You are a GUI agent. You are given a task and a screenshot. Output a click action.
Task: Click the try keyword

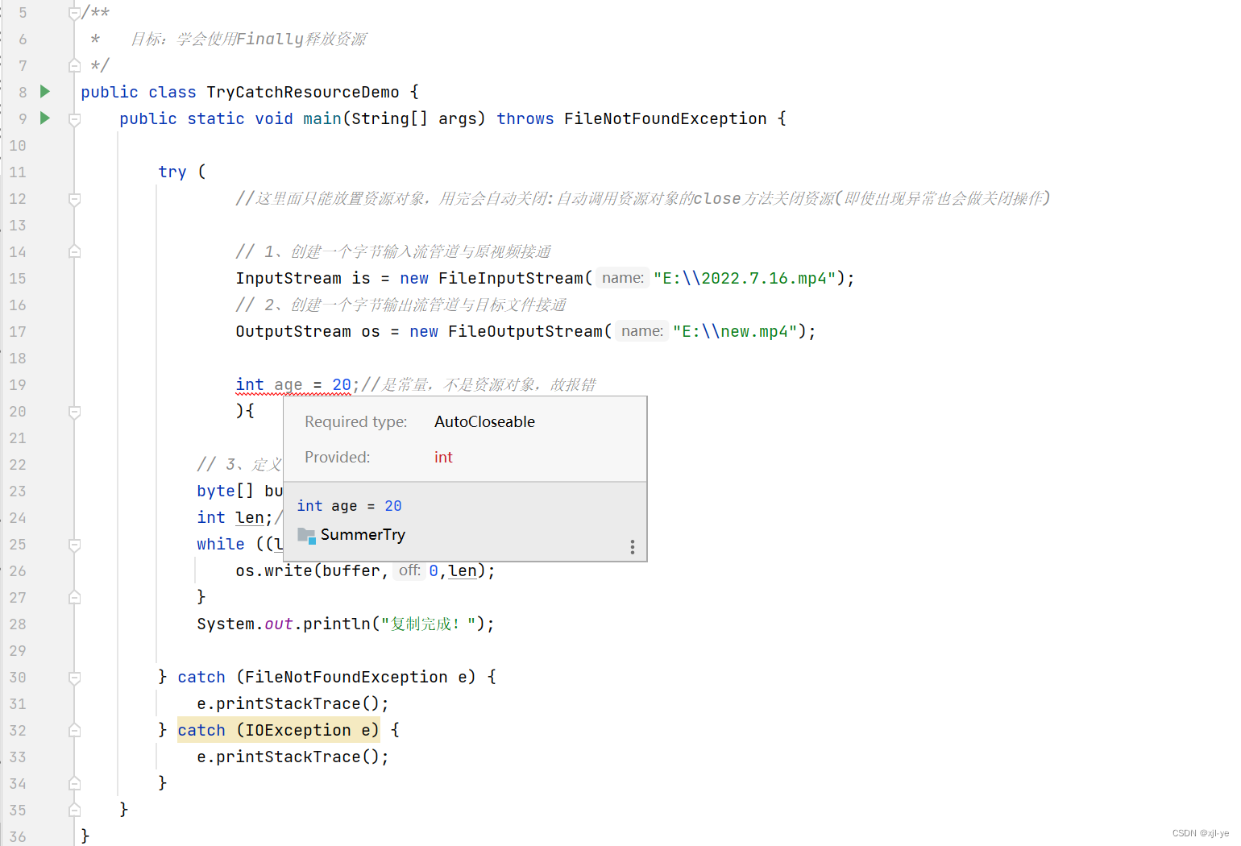172,172
